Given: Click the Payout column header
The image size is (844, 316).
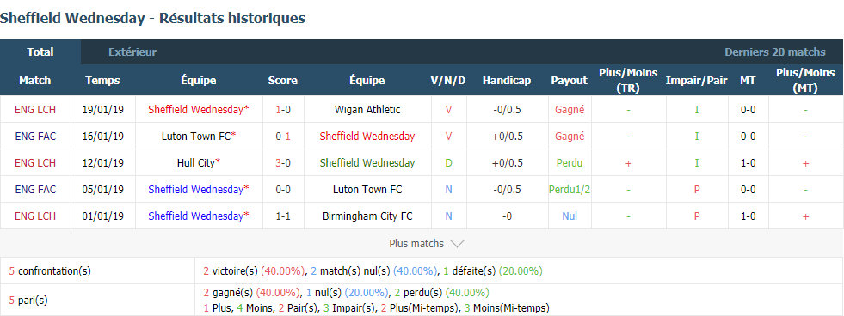Looking at the screenshot, I should coord(569,81).
